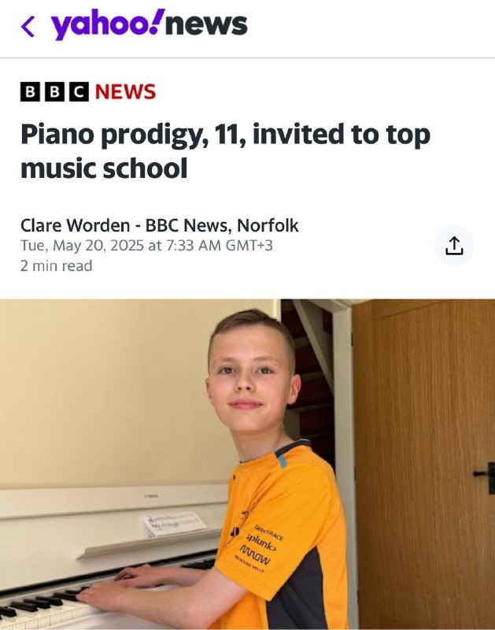Click author name Clare Worden
The width and height of the screenshot is (495, 630).
pyautogui.click(x=75, y=225)
